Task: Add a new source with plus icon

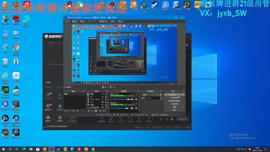Action: (88, 111)
